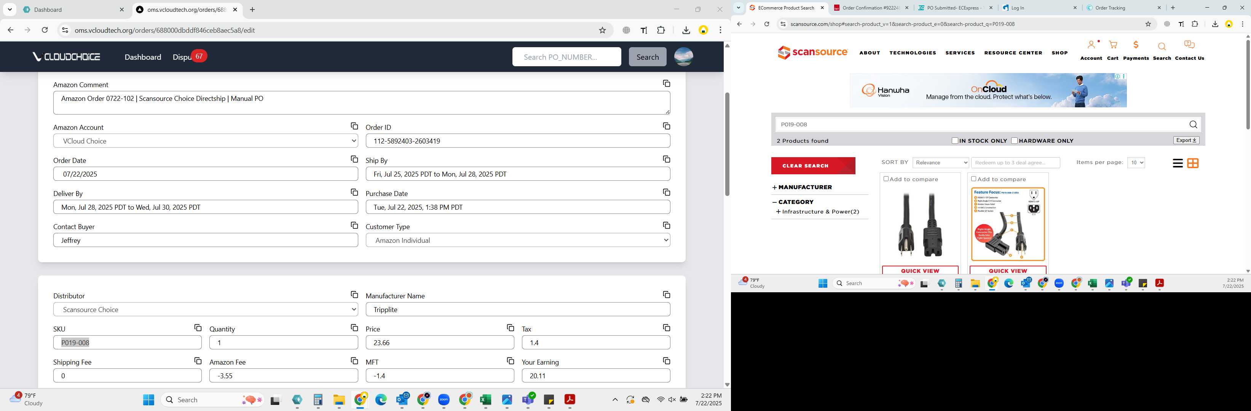Screen dimensions: 1251x411
Task: Collapse the CATEGORY filter
Action: (793, 202)
